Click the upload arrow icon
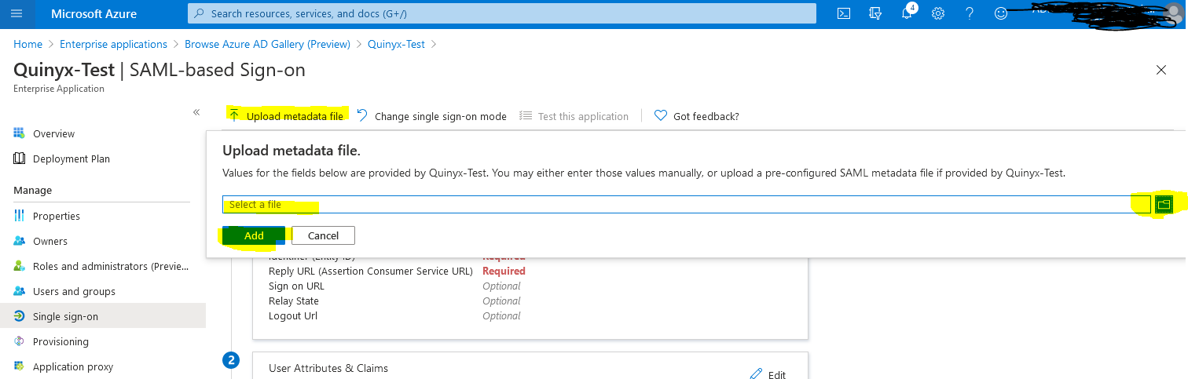The height and width of the screenshot is (379, 1188). pyautogui.click(x=234, y=115)
